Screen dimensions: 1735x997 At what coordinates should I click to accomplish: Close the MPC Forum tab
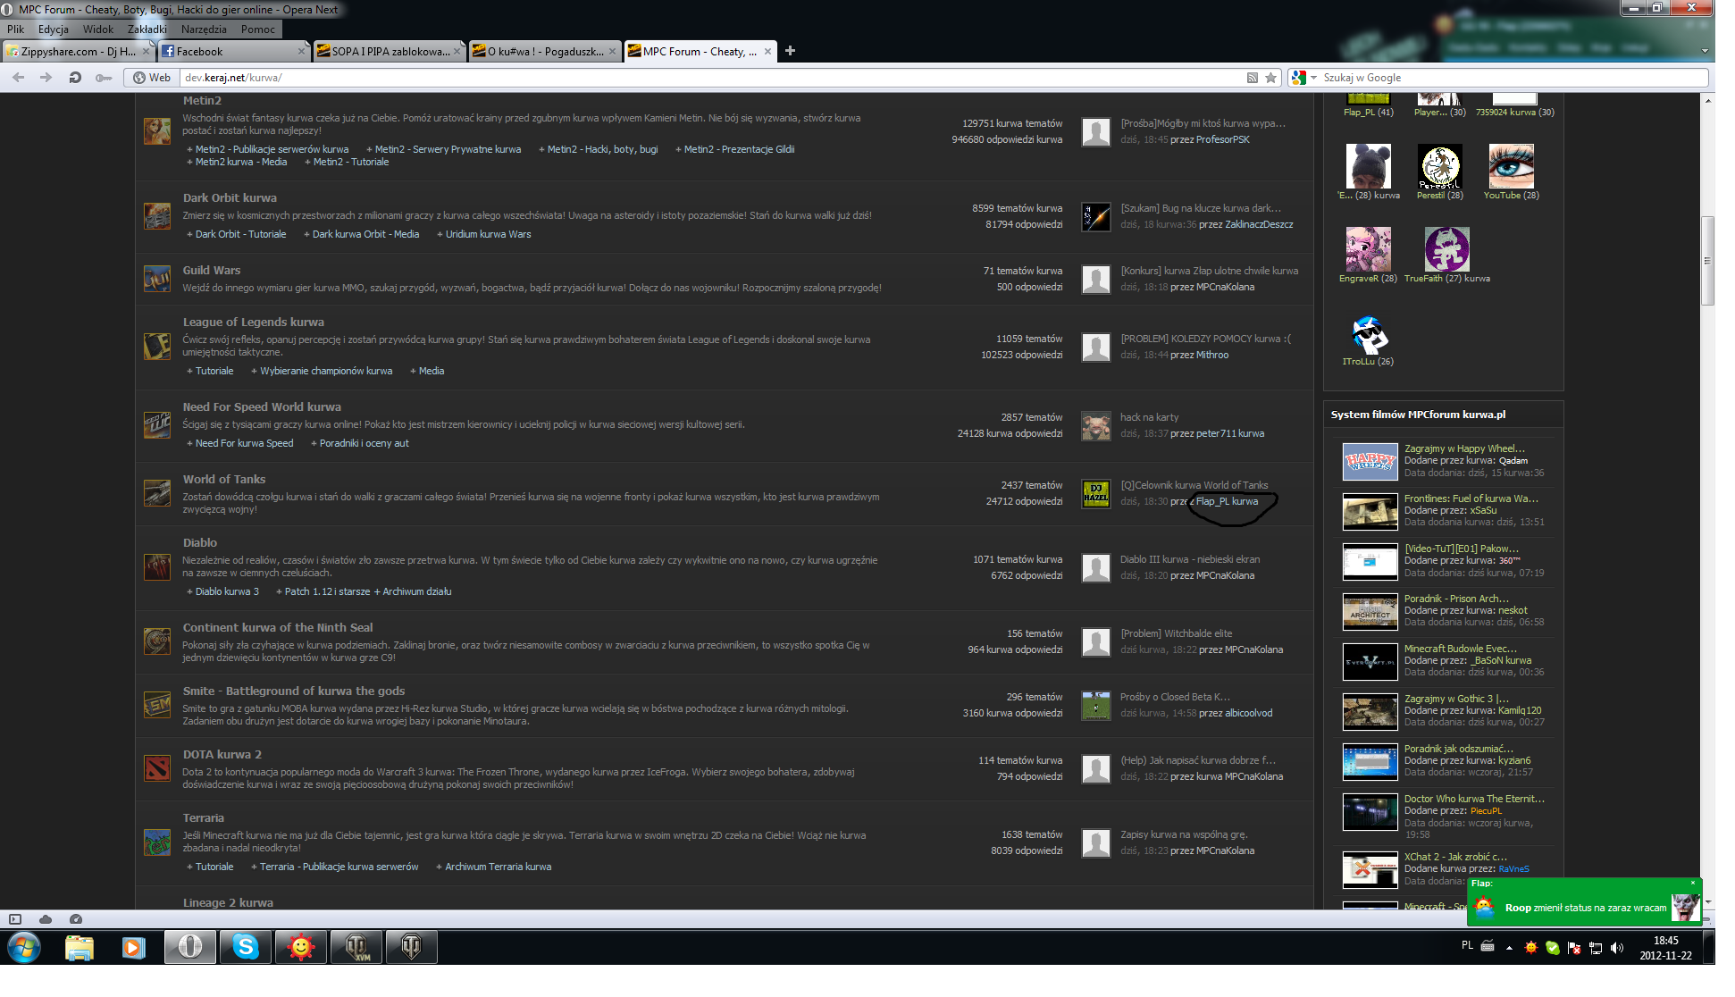pyautogui.click(x=767, y=52)
